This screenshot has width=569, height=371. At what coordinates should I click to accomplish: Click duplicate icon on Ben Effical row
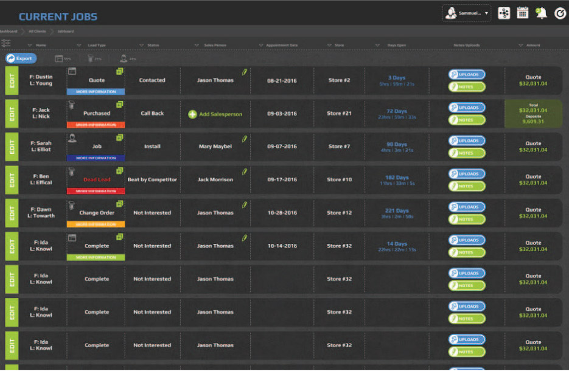pos(119,170)
